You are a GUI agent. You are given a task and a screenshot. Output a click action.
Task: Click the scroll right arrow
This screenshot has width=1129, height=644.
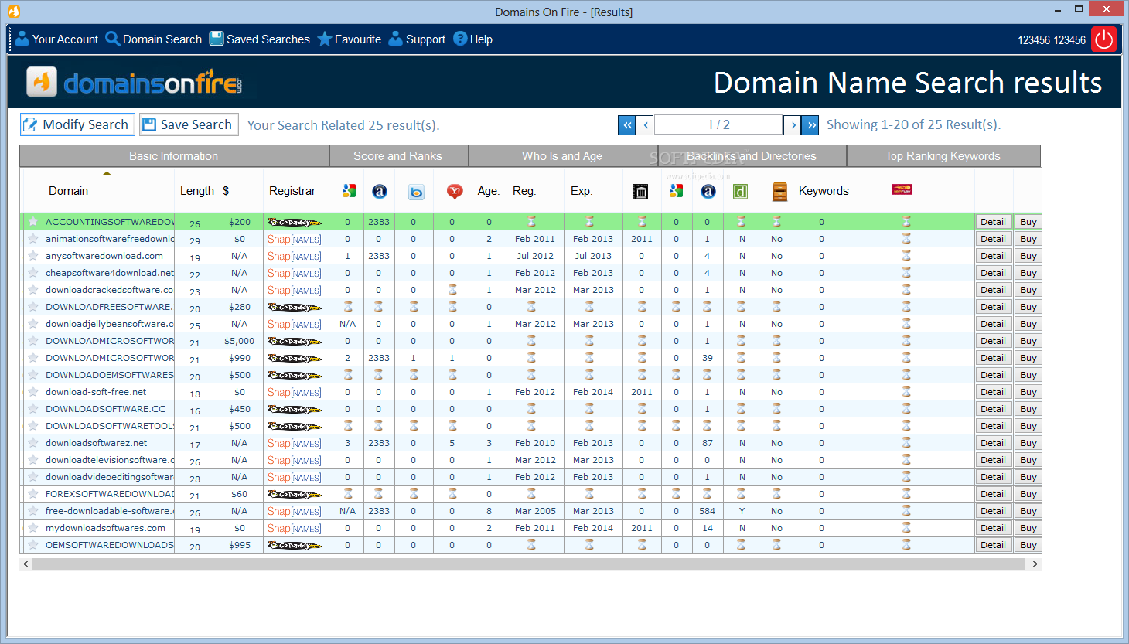[x=1035, y=564]
